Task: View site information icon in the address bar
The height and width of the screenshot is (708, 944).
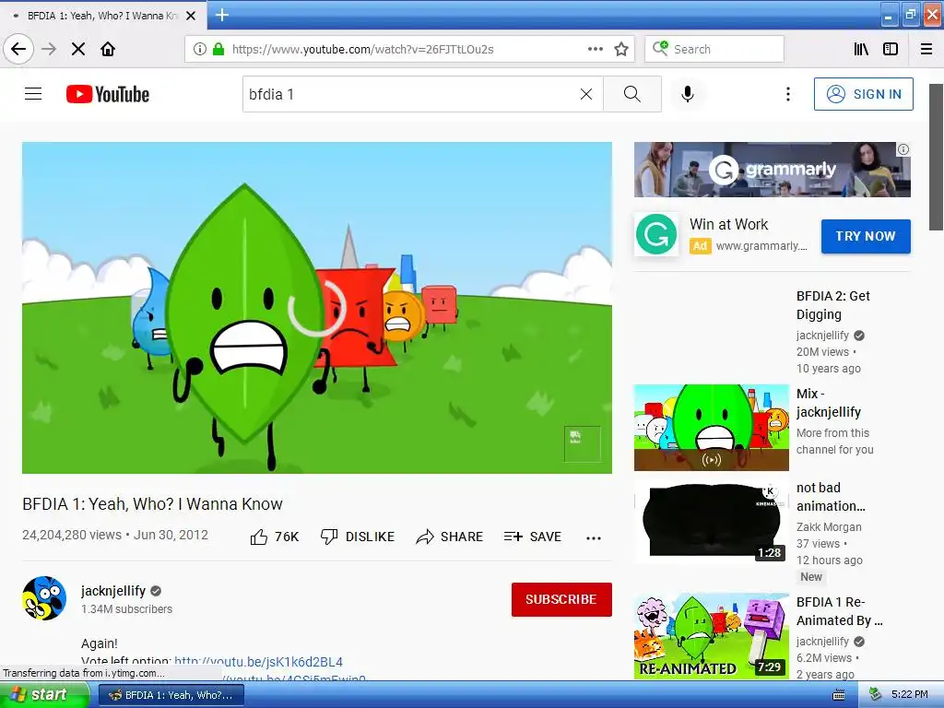Action: pyautogui.click(x=199, y=49)
